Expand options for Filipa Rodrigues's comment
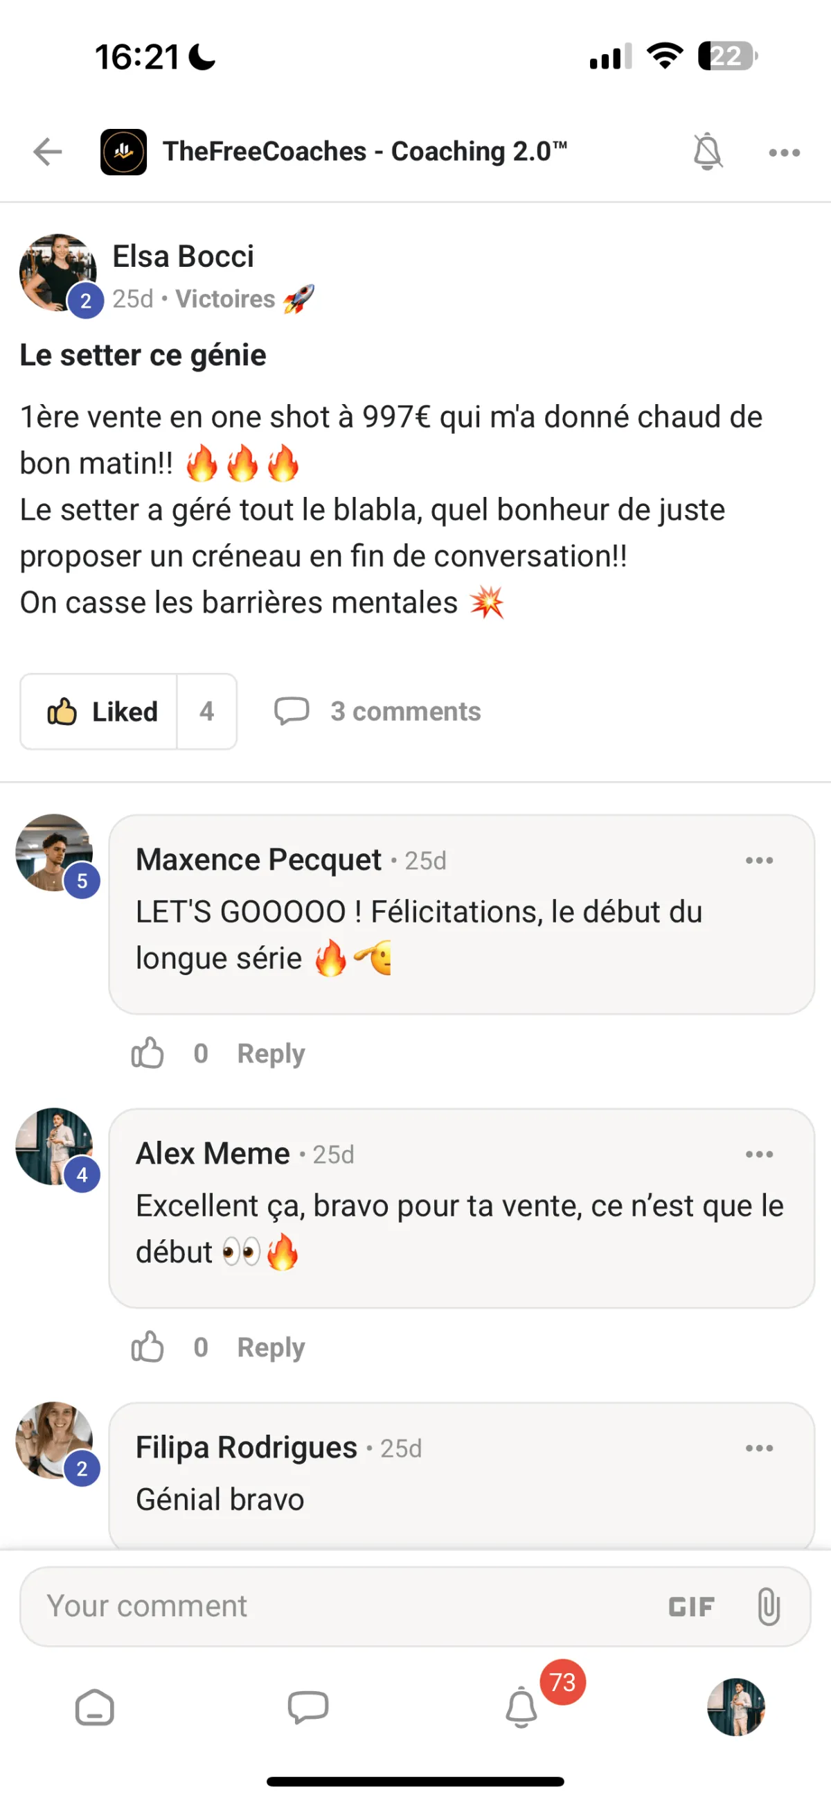 (759, 1448)
